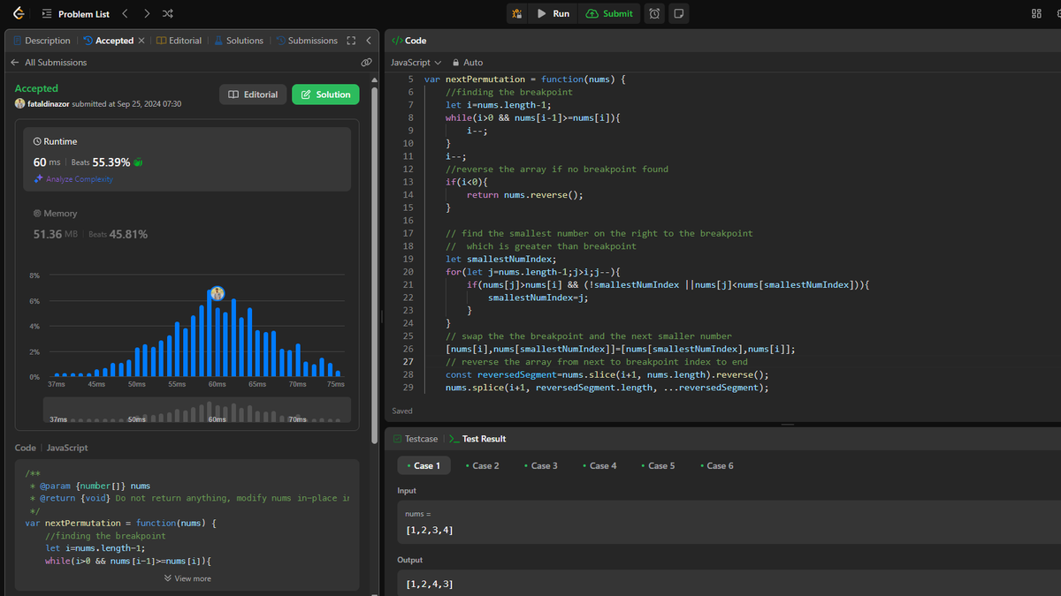
Task: Toggle Auto lock setting
Action: click(x=468, y=63)
